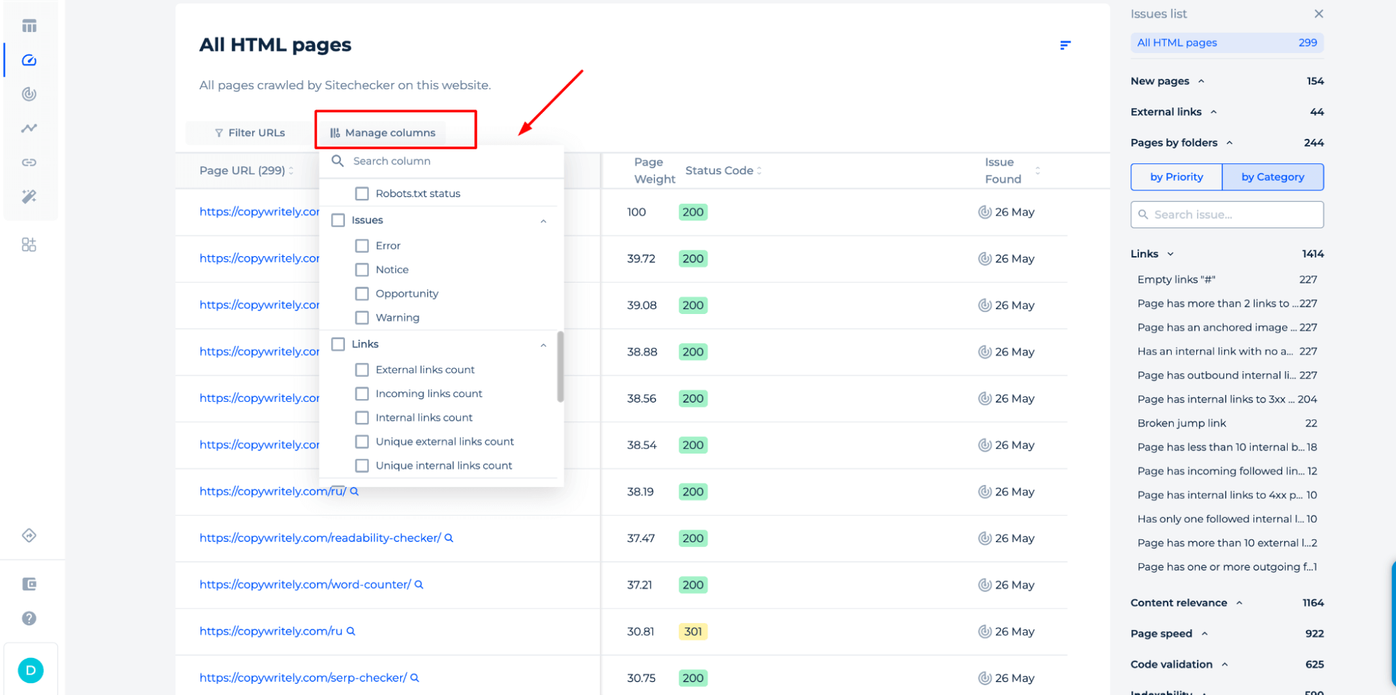The width and height of the screenshot is (1396, 695).
Task: Open the help question mark icon
Action: [x=29, y=618]
